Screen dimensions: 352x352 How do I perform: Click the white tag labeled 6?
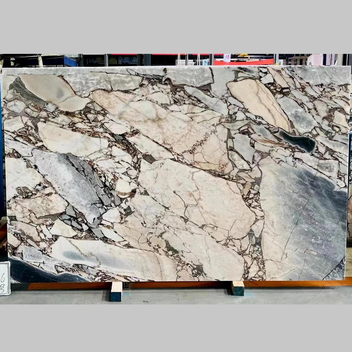pyautogui.click(x=5, y=278)
